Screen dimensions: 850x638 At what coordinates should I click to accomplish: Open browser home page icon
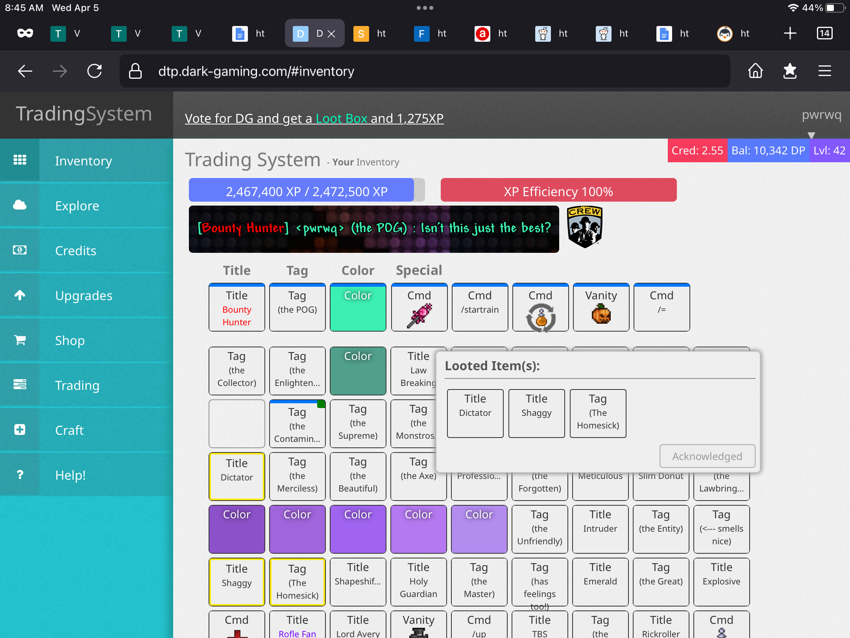(755, 71)
